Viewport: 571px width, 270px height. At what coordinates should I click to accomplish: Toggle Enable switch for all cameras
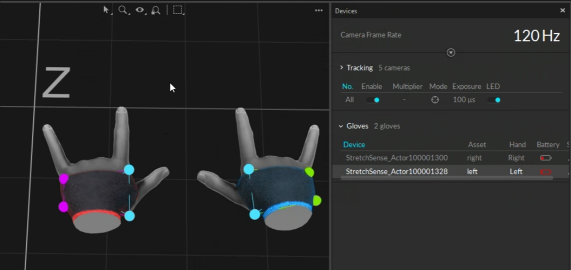373,100
